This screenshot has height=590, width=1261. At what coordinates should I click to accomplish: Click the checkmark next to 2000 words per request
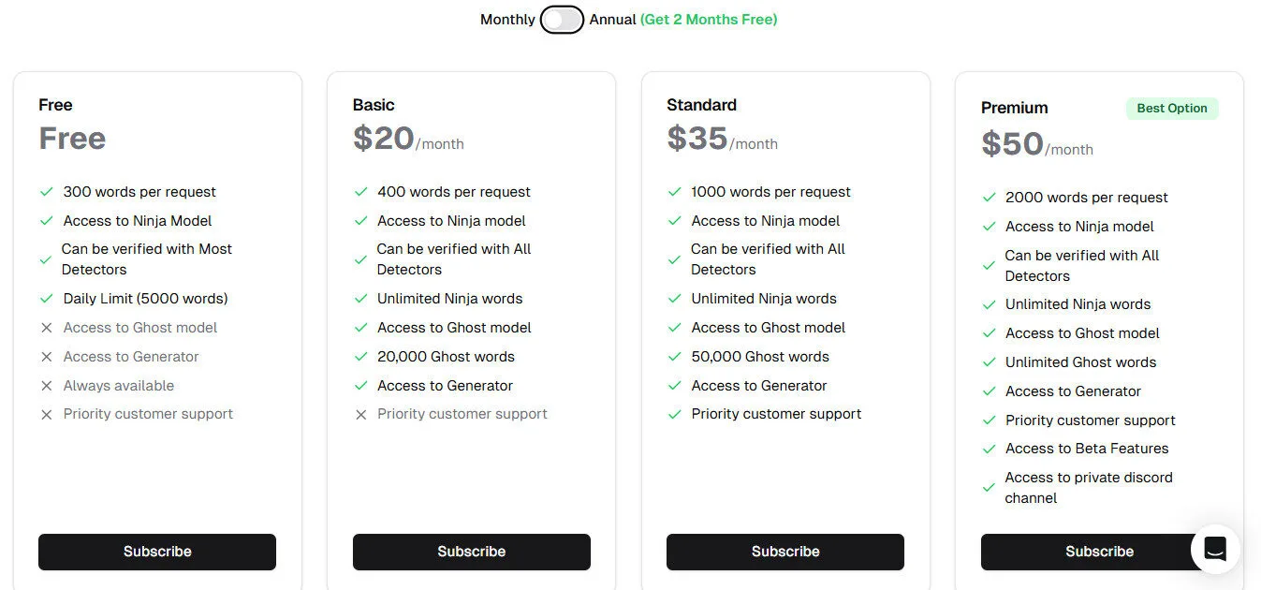point(989,198)
